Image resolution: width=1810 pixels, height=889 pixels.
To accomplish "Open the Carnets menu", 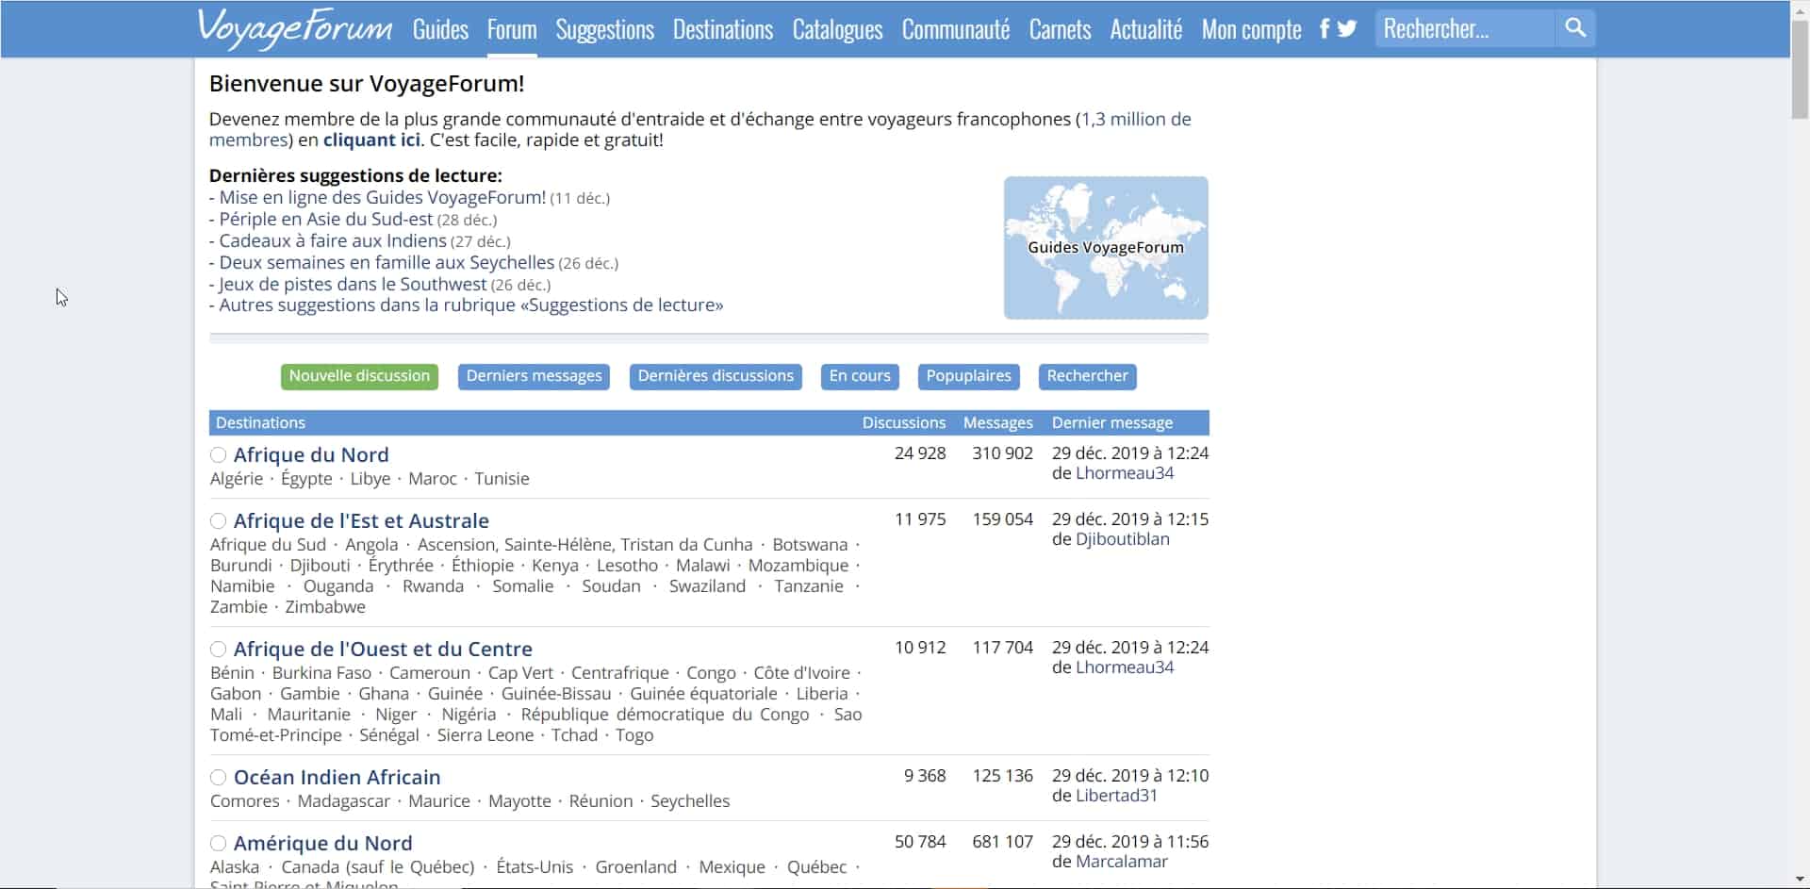I will (x=1060, y=29).
